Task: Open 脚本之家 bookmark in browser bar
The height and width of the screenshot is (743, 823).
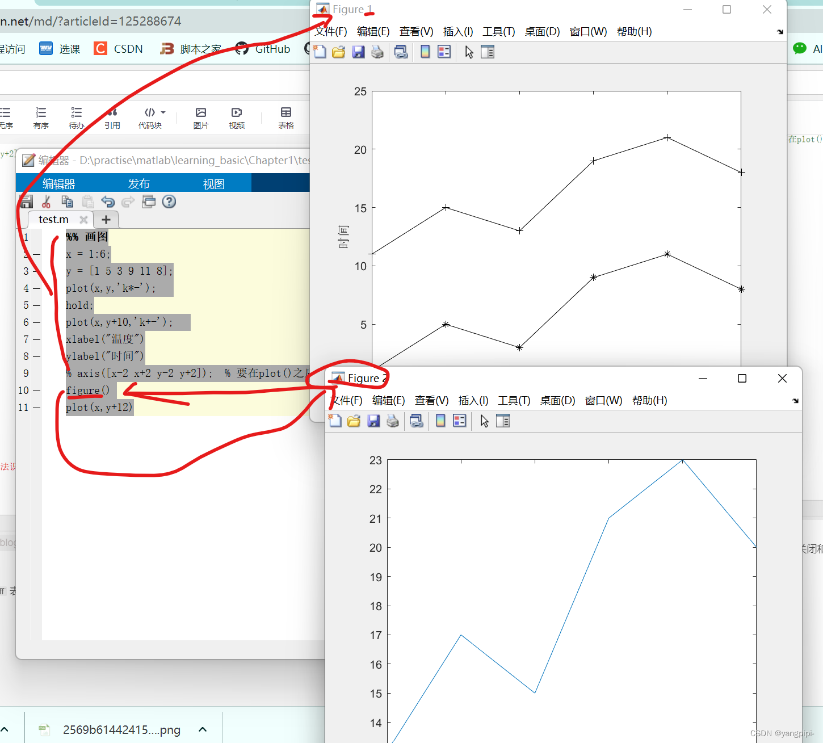Action: (x=191, y=49)
